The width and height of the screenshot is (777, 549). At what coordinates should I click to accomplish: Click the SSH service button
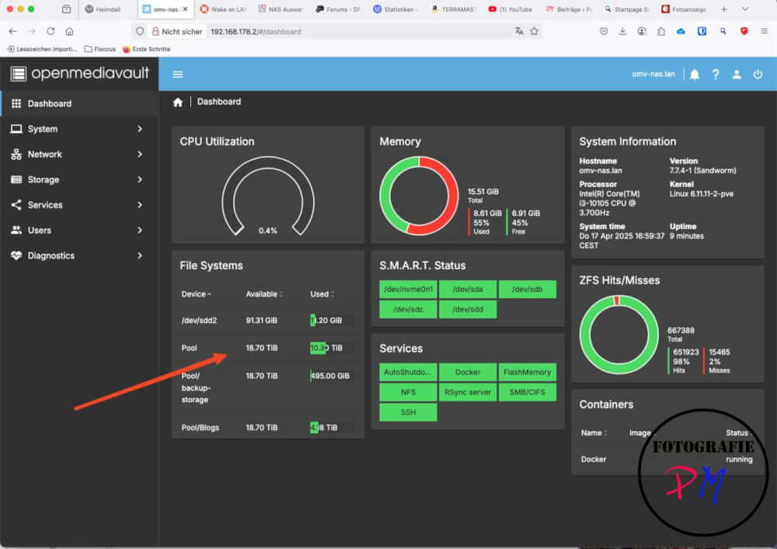(408, 412)
